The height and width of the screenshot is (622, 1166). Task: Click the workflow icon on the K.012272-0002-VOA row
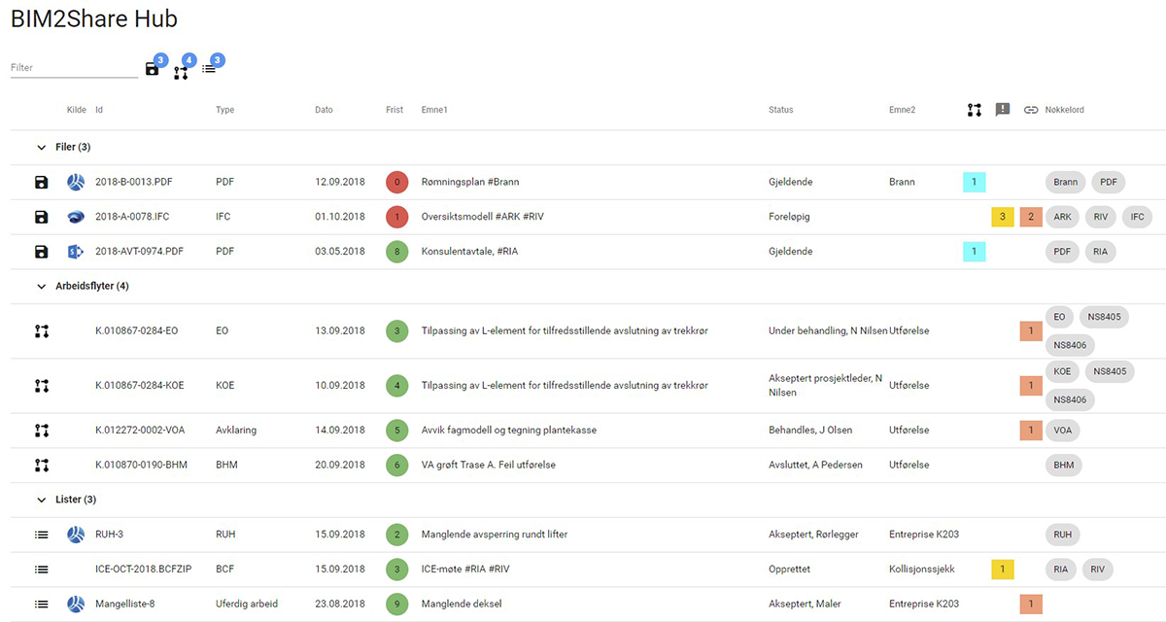click(x=42, y=430)
